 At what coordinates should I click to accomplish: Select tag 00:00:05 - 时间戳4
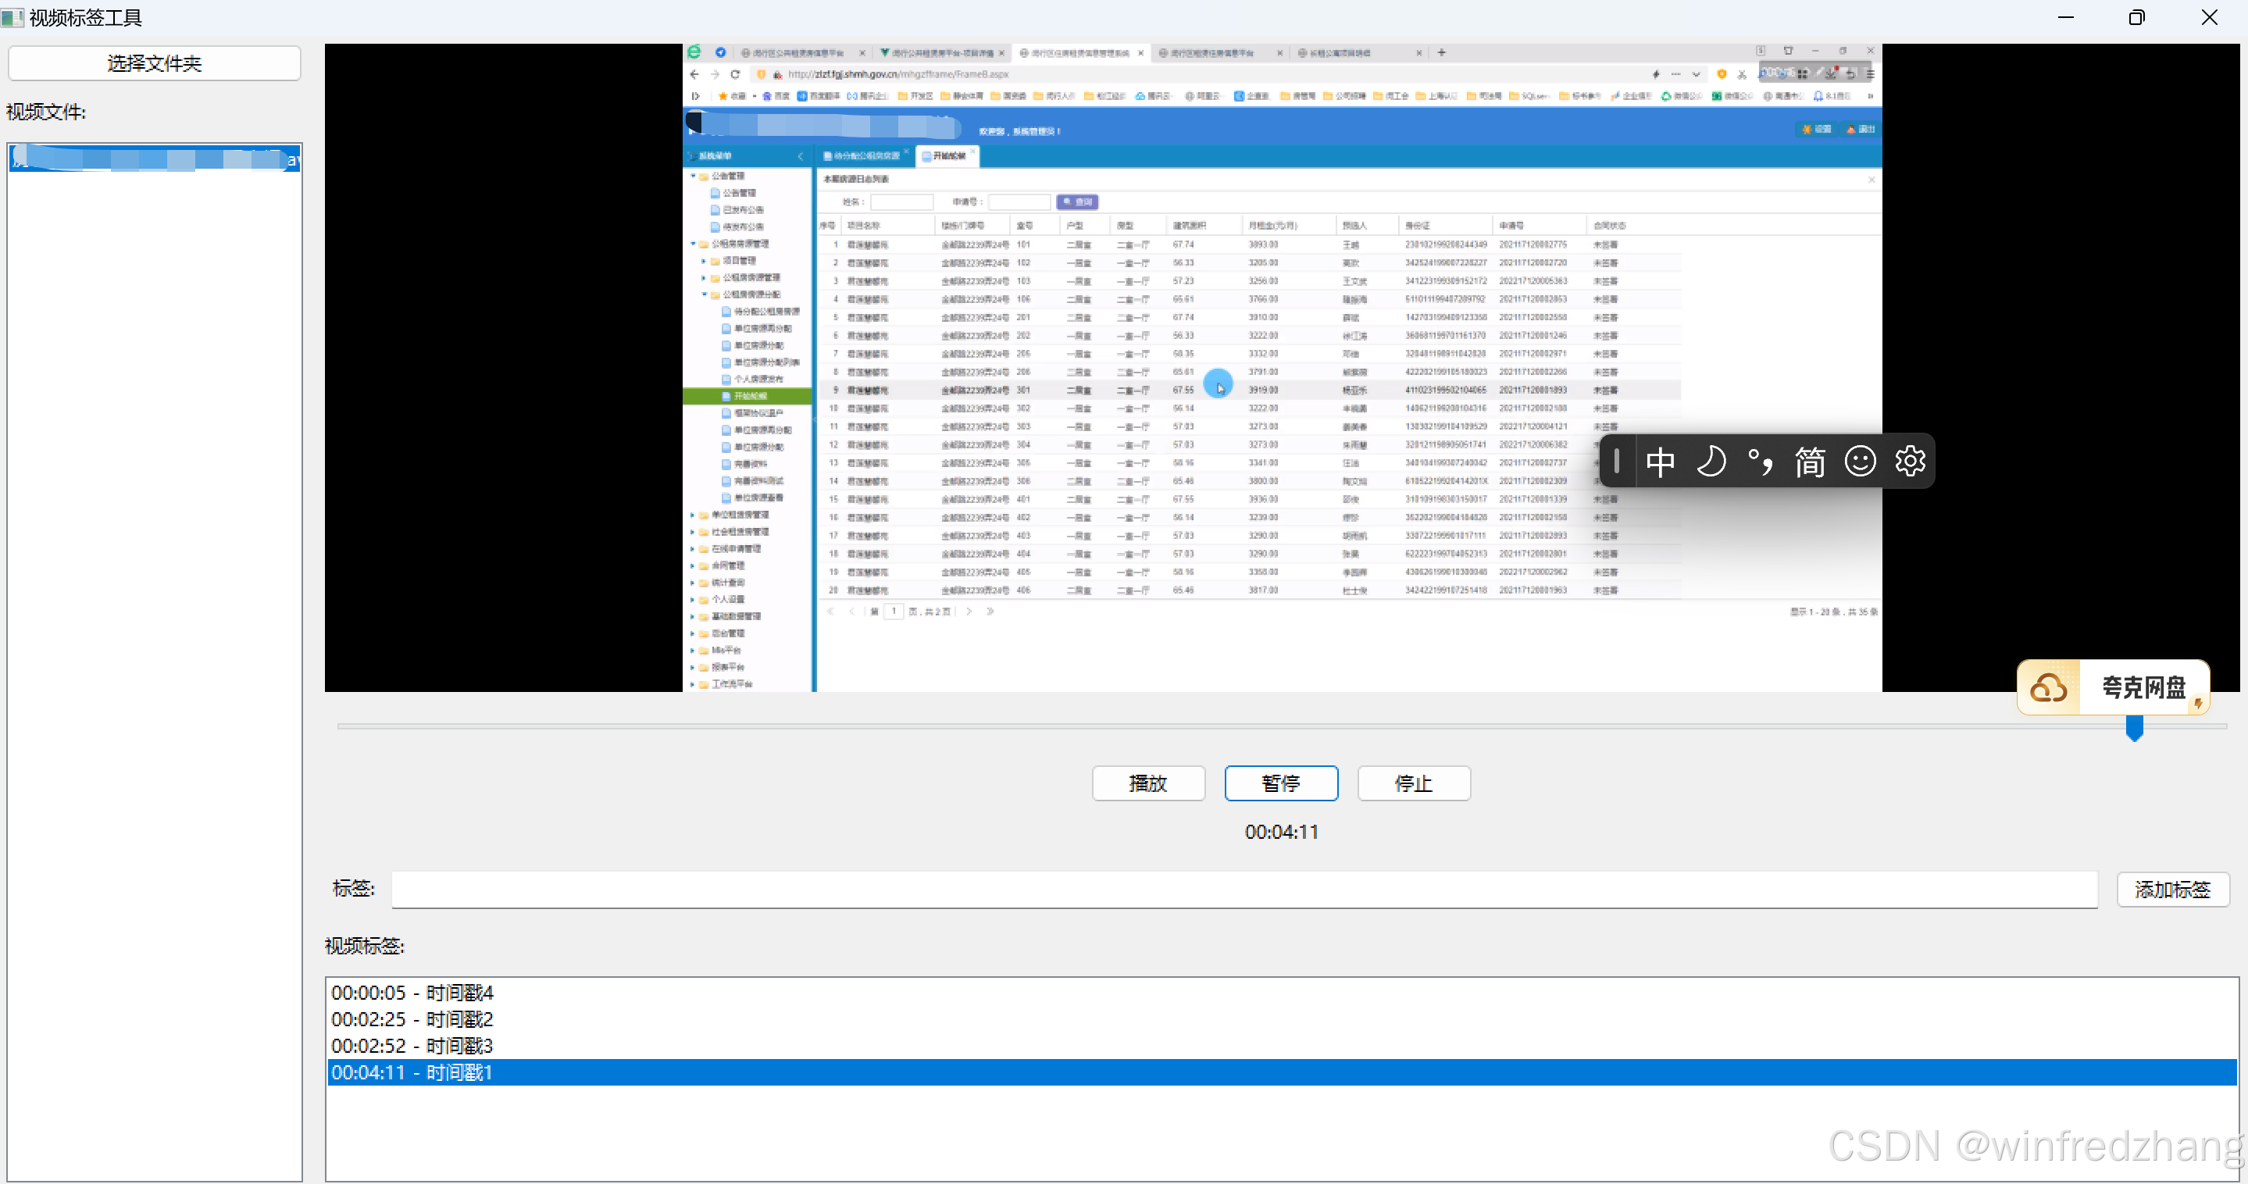pos(1281,992)
